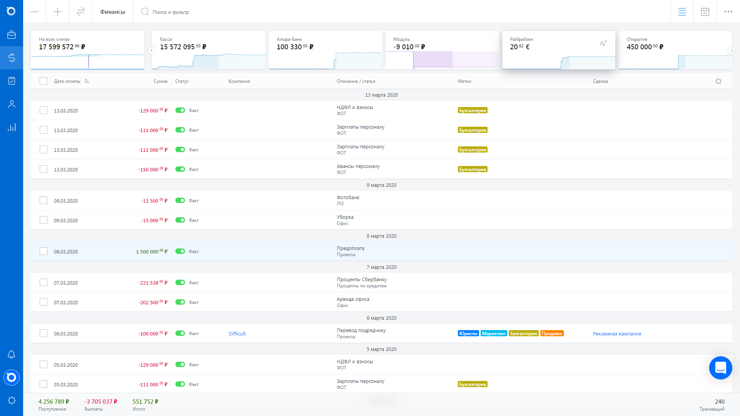Click the transfer arrows icon in toolbar
The height and width of the screenshot is (416, 740).
[x=81, y=12]
